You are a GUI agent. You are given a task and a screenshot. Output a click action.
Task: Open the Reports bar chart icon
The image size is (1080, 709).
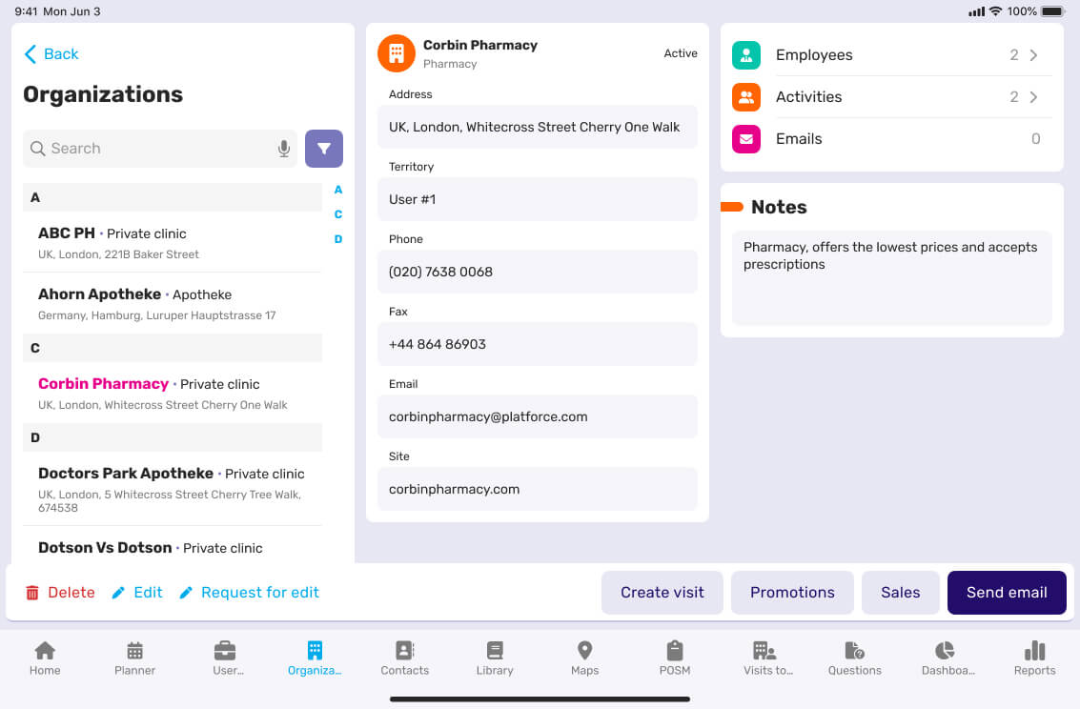point(1034,651)
